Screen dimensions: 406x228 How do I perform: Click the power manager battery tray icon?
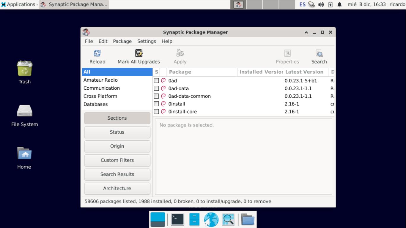330,4
